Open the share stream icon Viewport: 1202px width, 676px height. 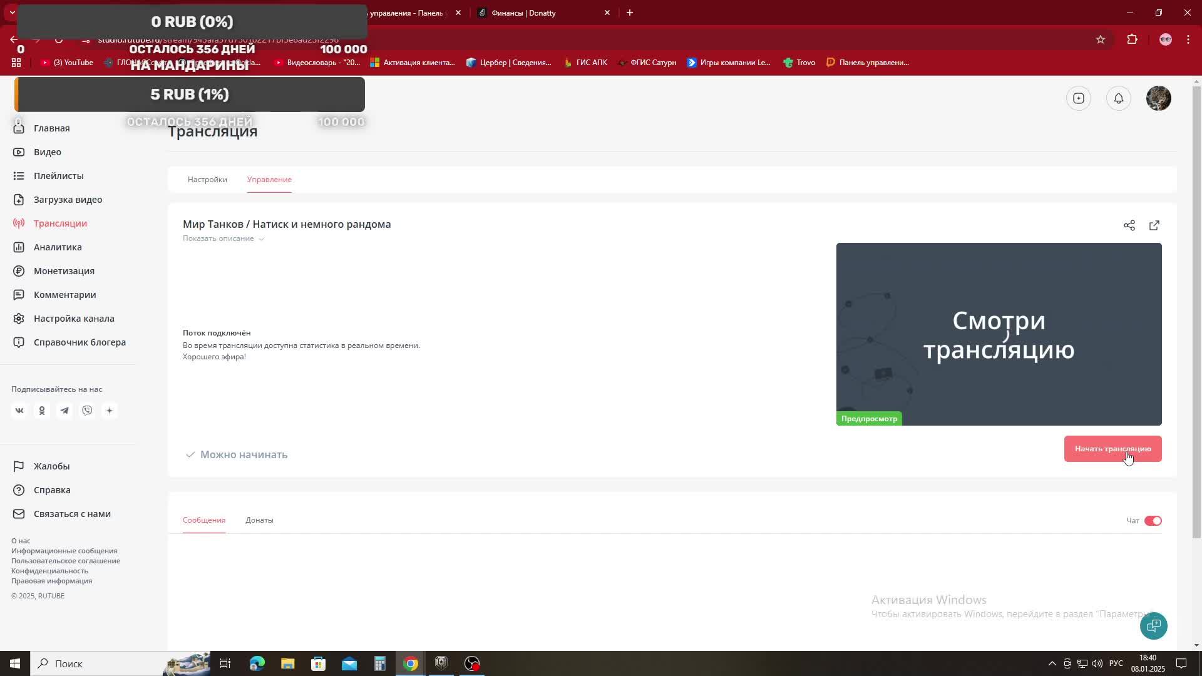(x=1129, y=225)
